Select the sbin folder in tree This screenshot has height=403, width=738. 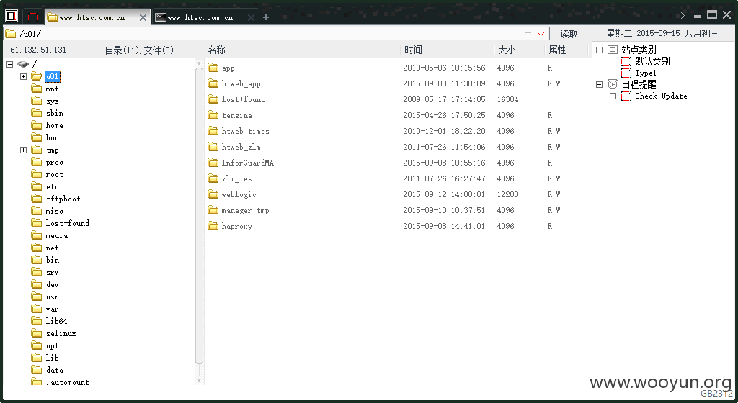pos(55,113)
